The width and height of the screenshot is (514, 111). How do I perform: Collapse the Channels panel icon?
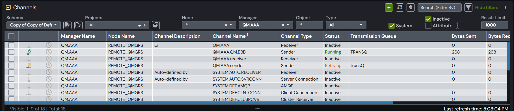click(8, 7)
